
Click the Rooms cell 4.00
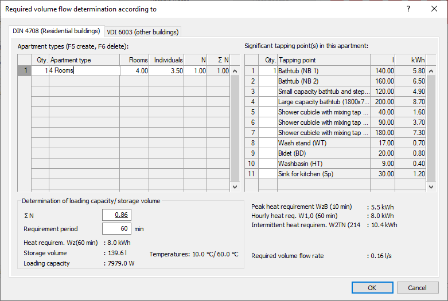[x=134, y=70]
